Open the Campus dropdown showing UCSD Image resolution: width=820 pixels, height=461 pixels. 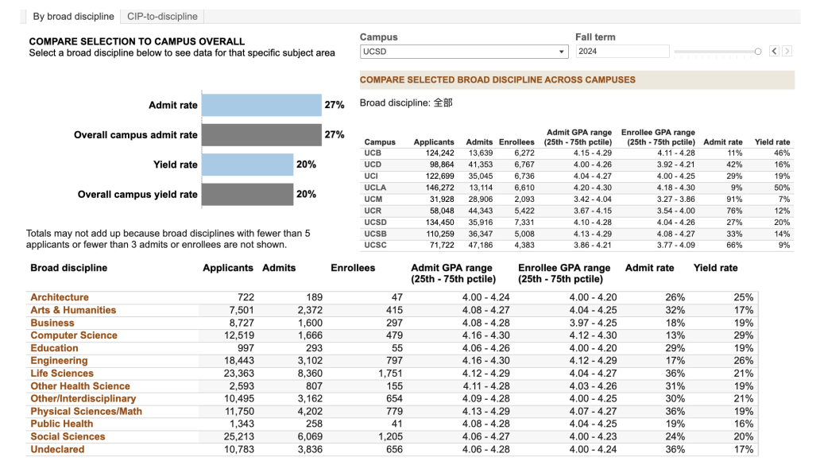(463, 52)
